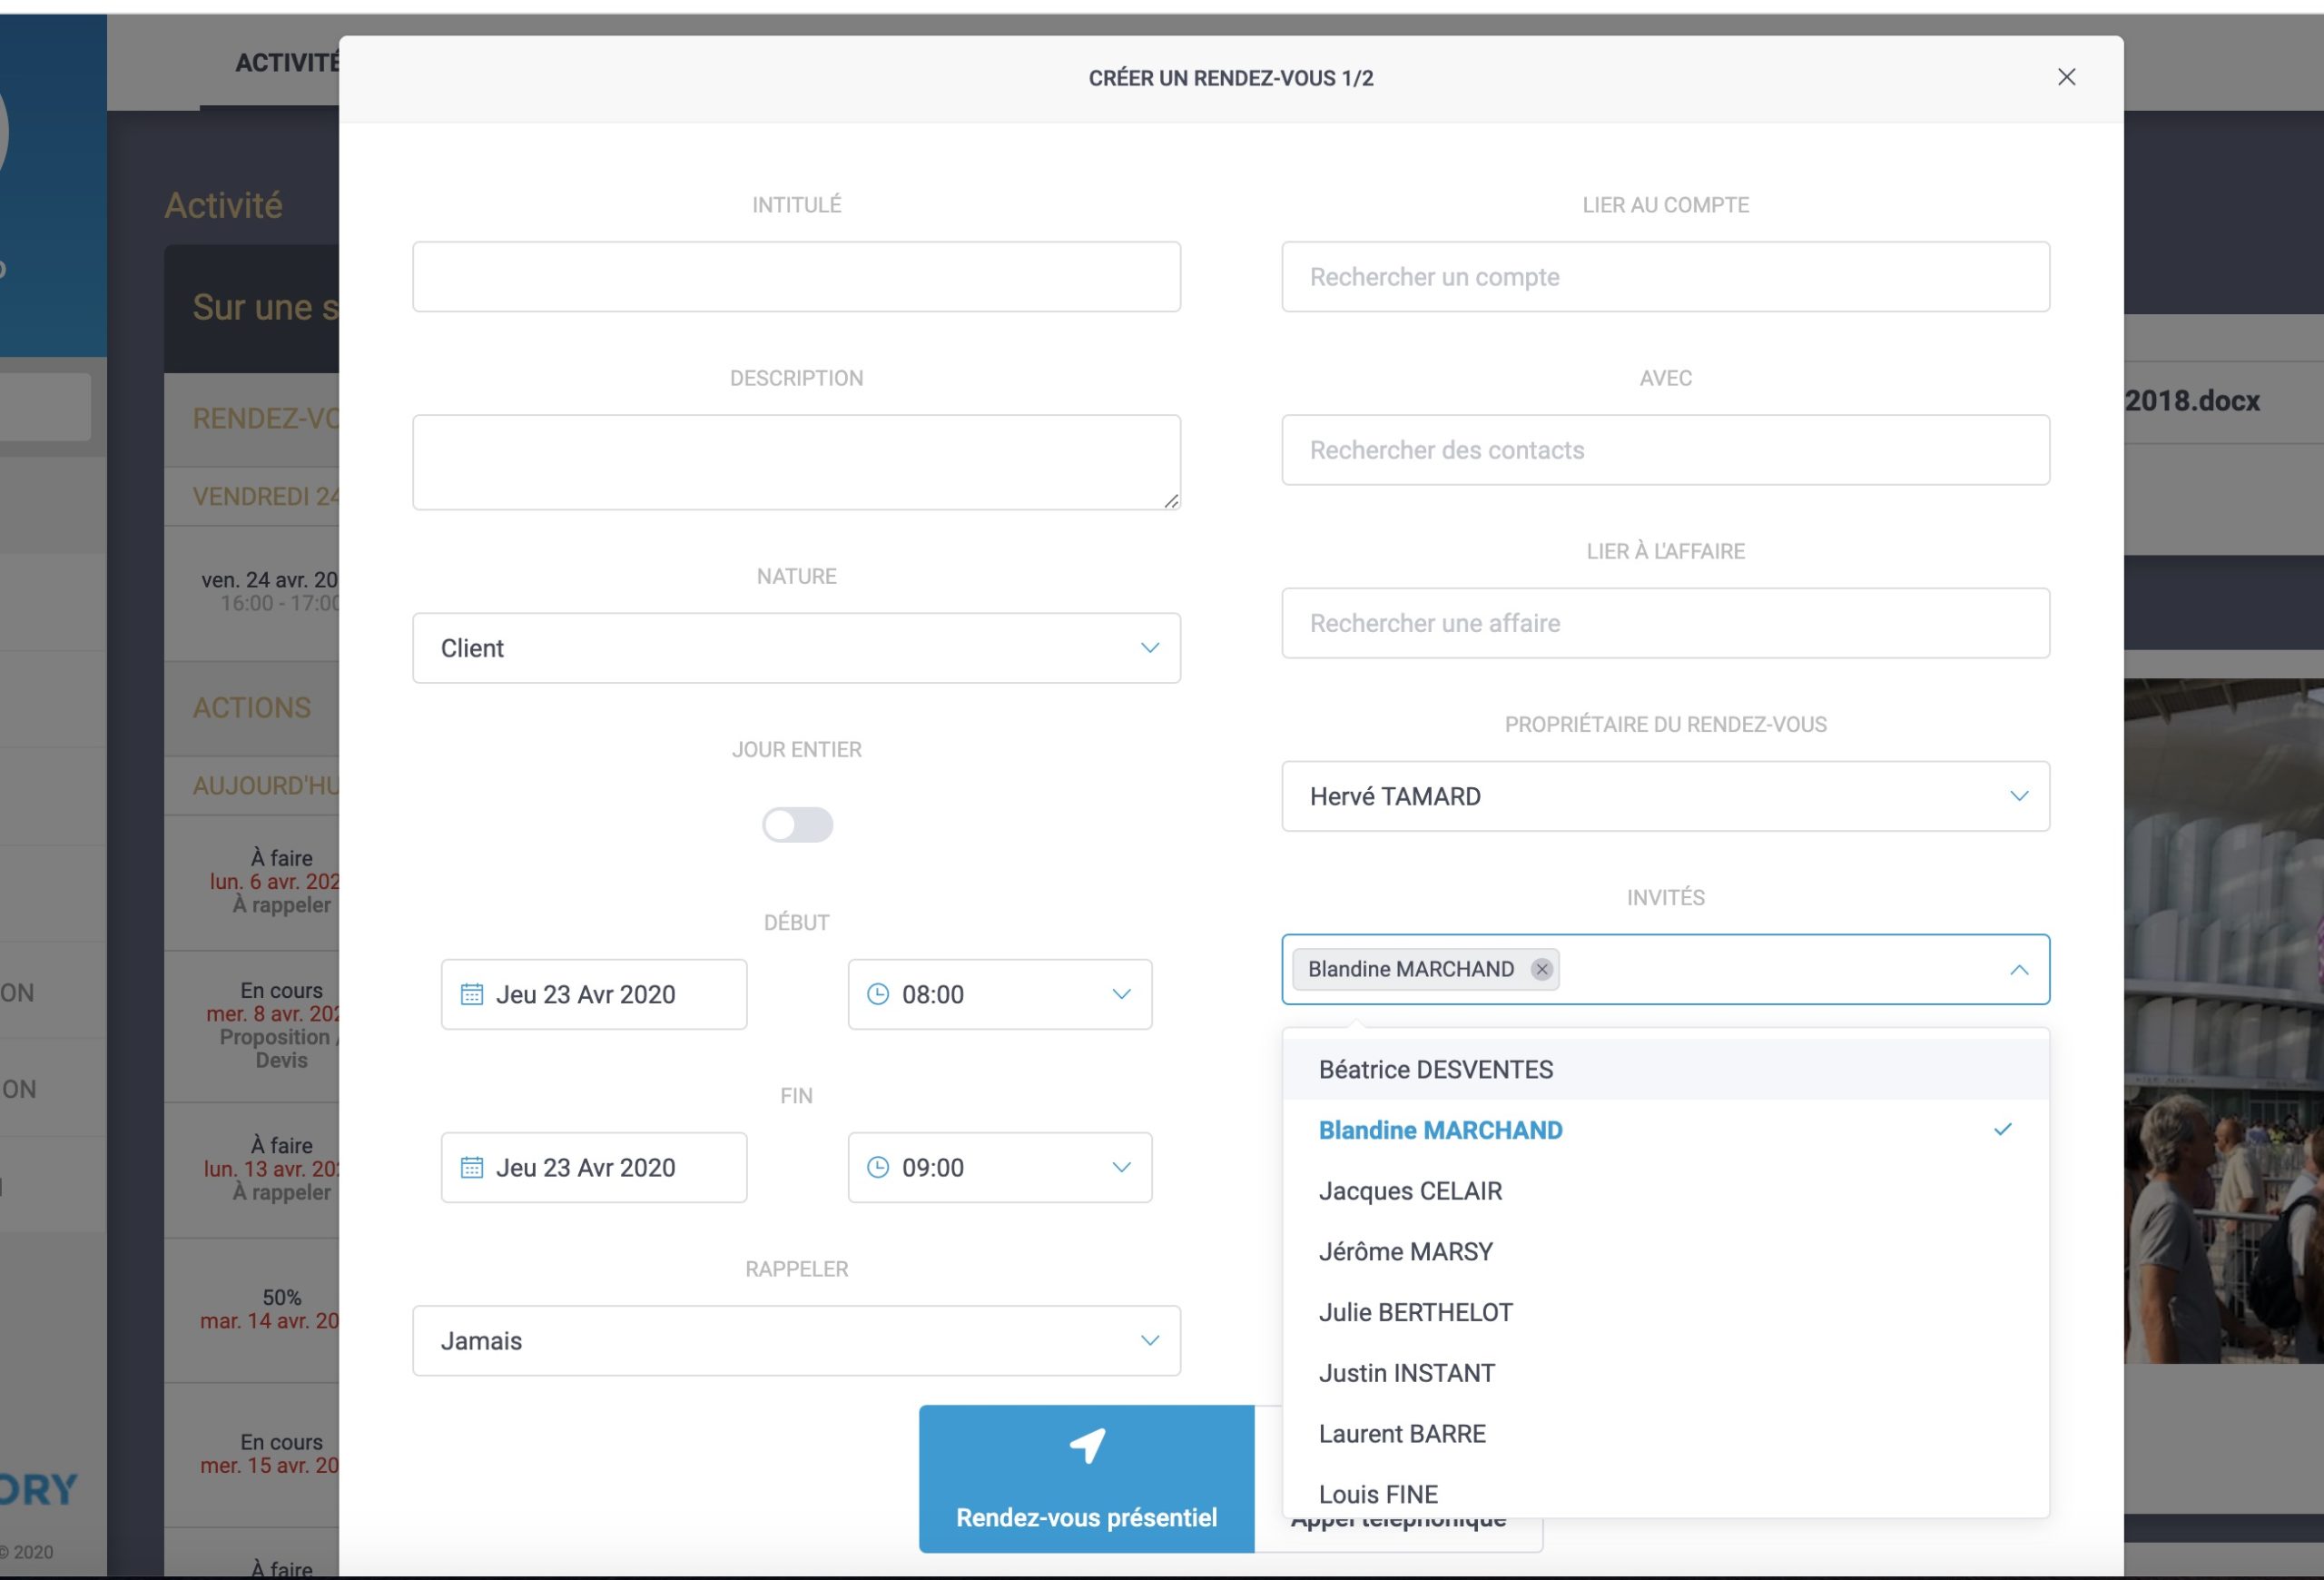Click calendar icon in Fin date field
Screen dimensions: 2324x1580
coord(471,1167)
